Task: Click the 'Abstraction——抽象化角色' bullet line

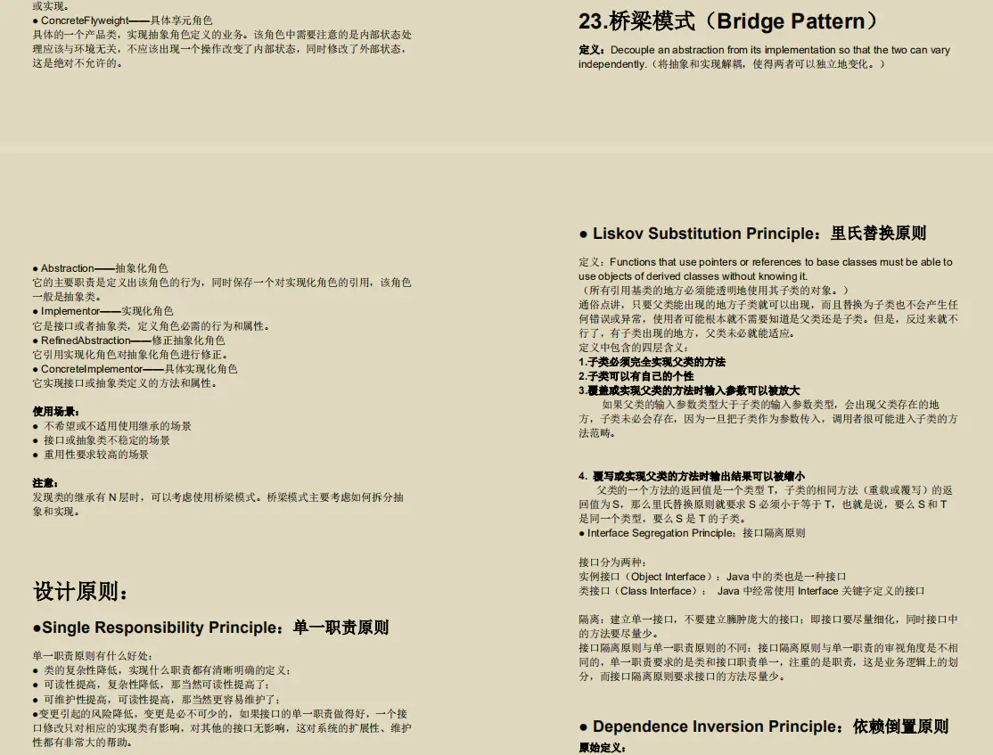Action: click(100, 268)
